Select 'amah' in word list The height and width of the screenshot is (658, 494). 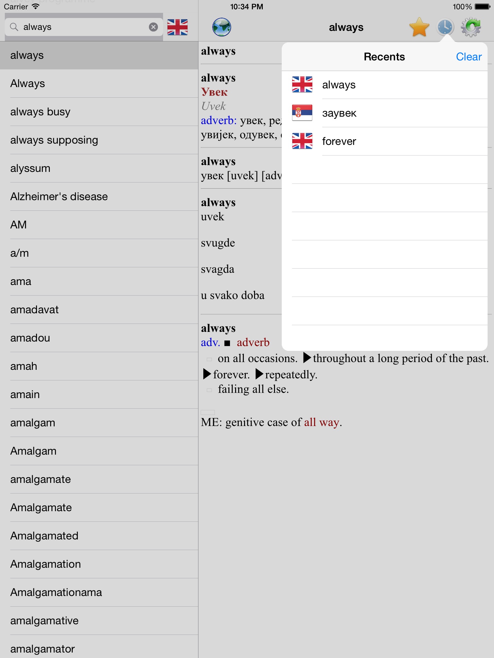tap(99, 366)
